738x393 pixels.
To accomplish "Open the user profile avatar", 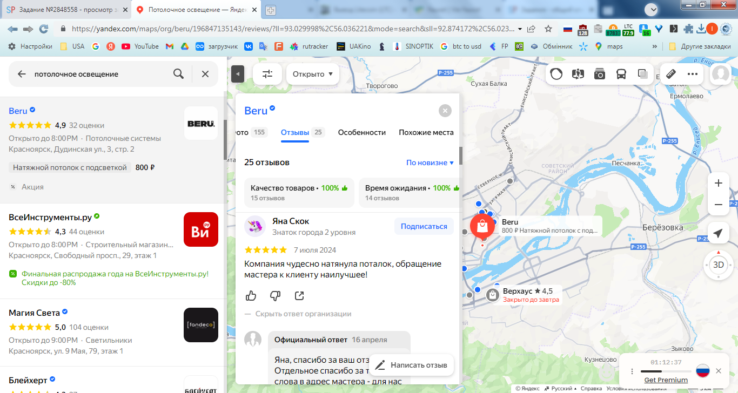I will pyautogui.click(x=721, y=74).
